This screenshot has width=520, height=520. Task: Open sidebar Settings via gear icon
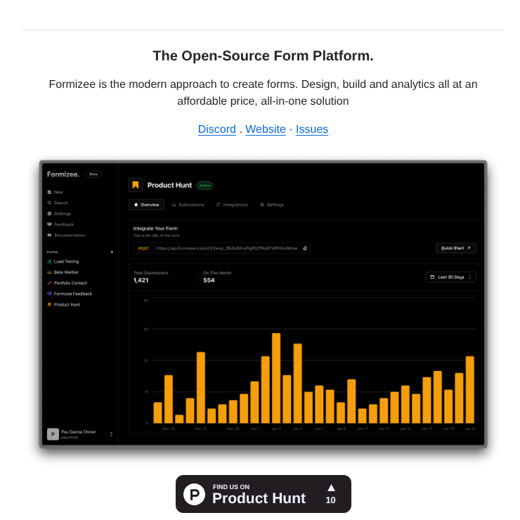49,214
